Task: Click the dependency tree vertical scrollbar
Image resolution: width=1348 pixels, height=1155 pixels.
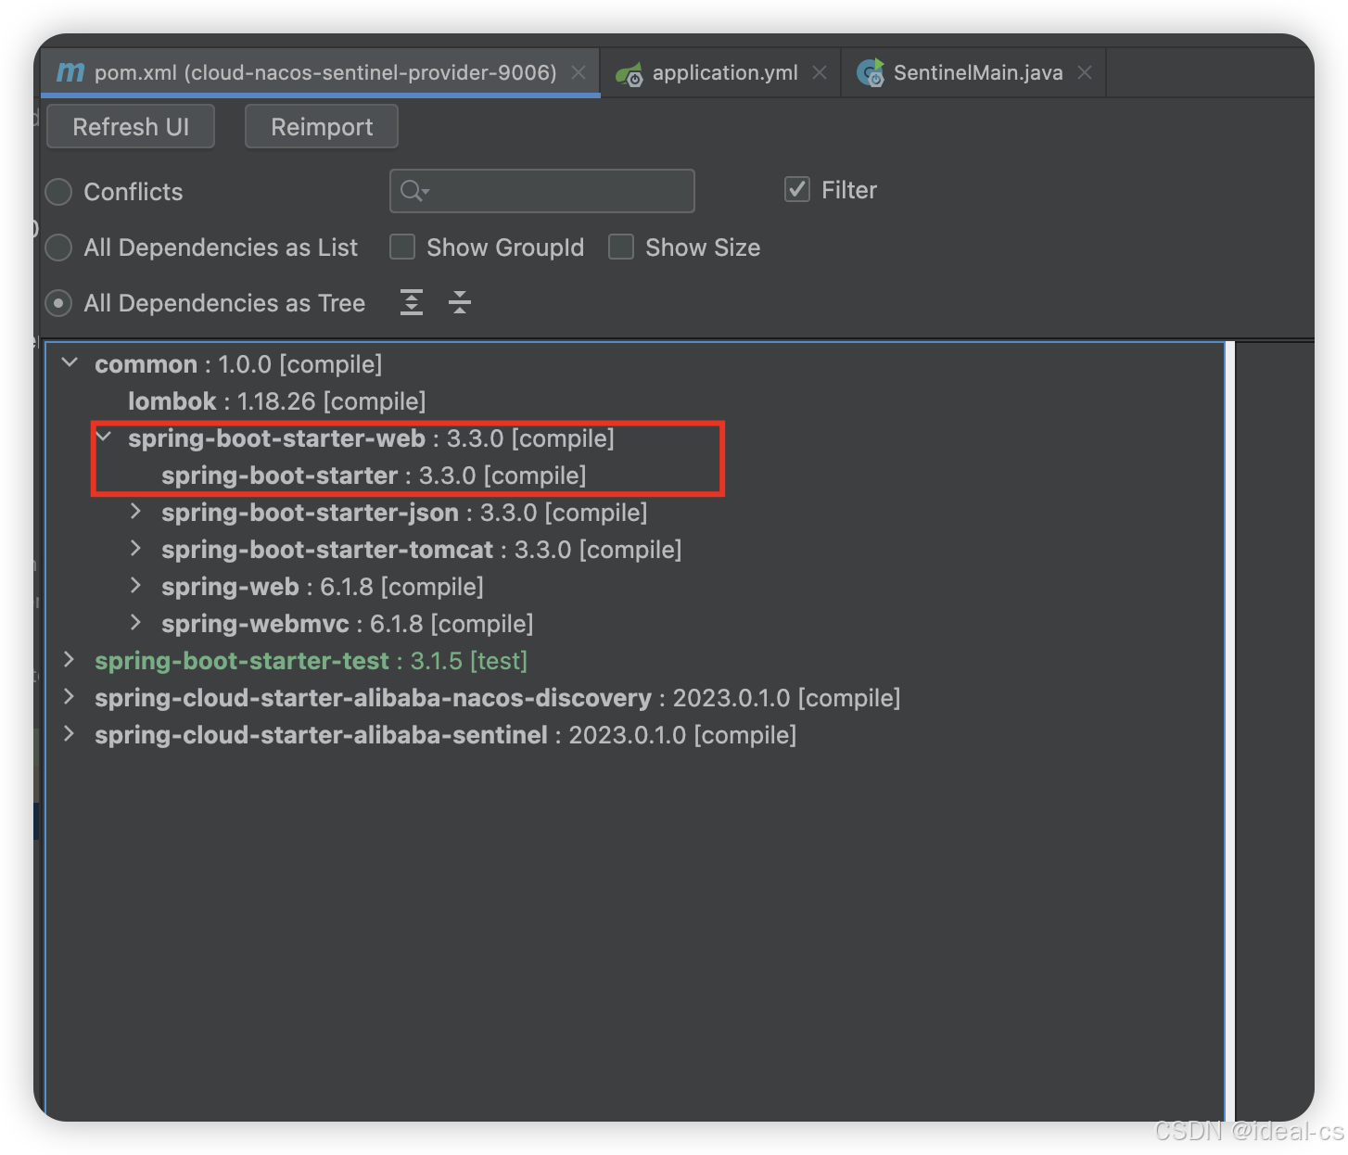Action: (1229, 732)
